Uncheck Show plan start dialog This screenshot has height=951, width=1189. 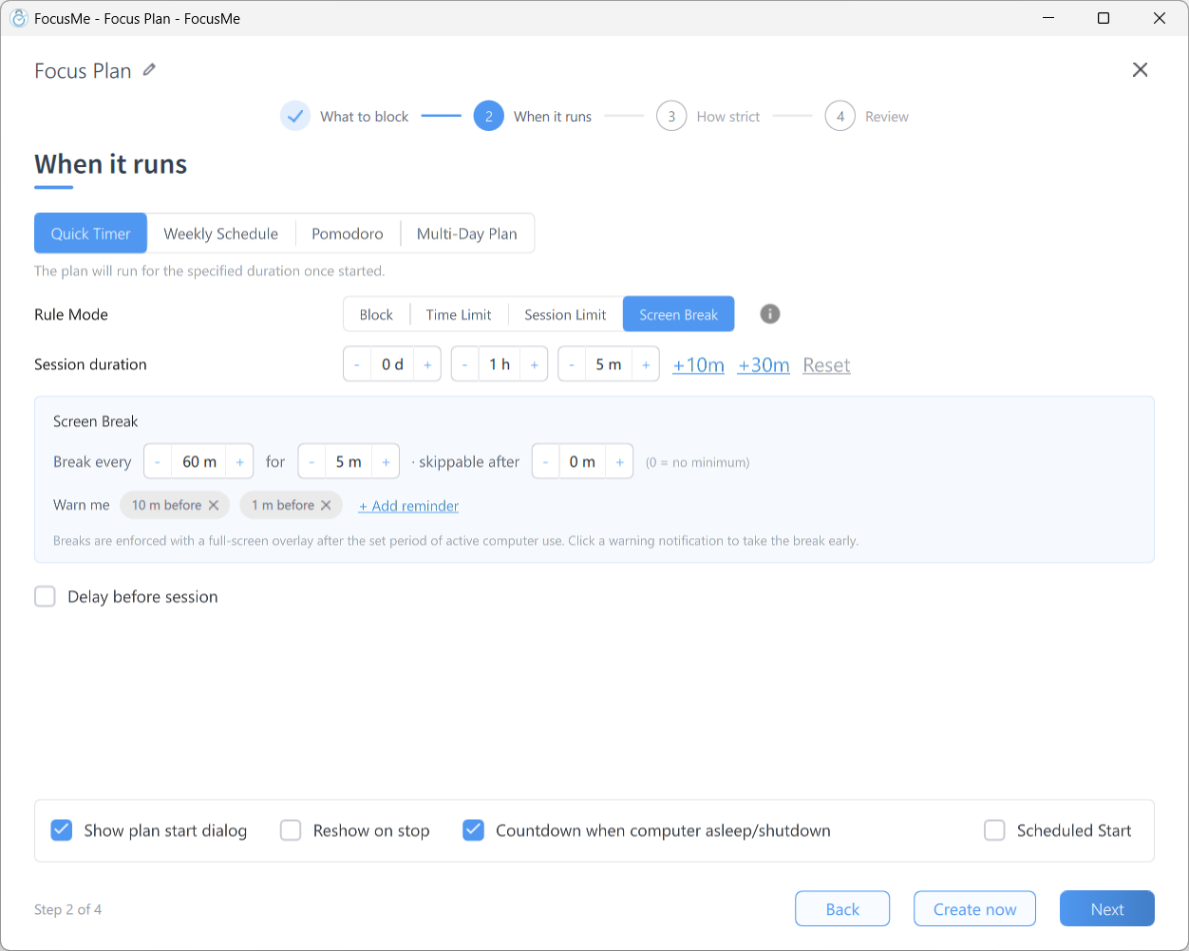[61, 830]
